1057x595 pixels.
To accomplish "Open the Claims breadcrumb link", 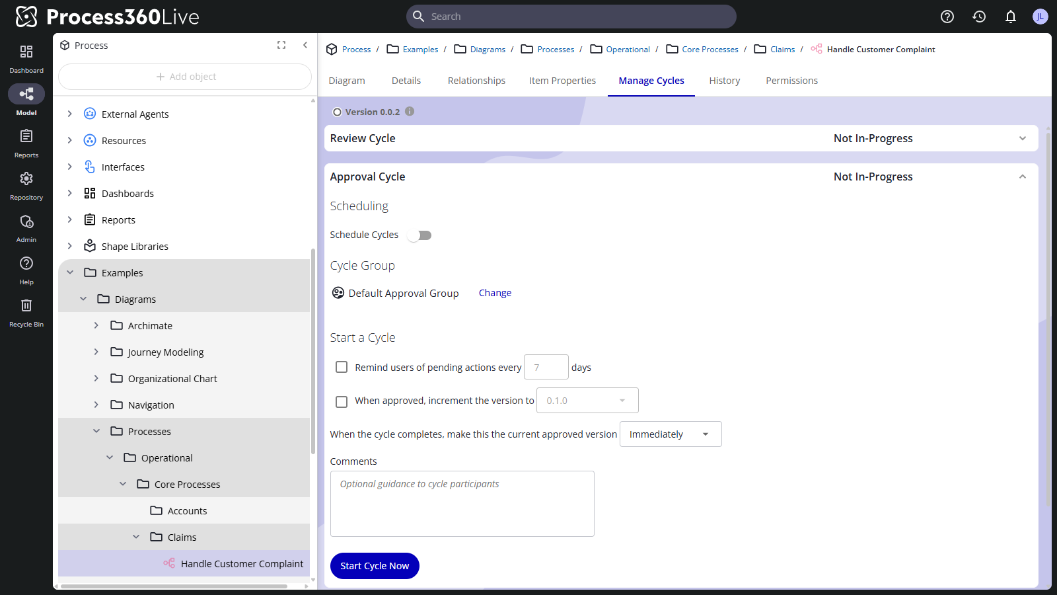I will (782, 49).
